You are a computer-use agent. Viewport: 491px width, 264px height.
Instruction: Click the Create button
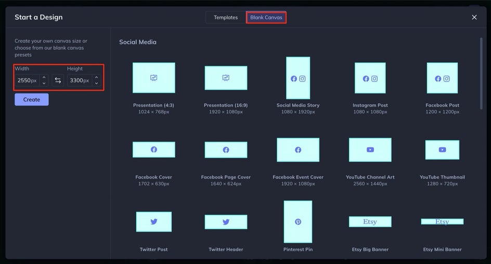pos(32,100)
